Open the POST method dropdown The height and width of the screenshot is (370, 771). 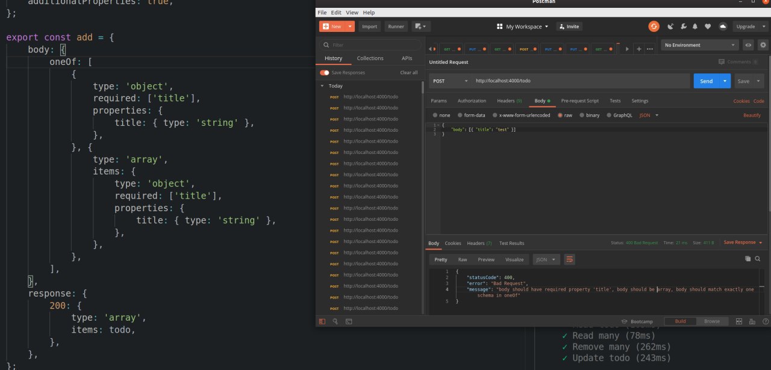tap(450, 81)
